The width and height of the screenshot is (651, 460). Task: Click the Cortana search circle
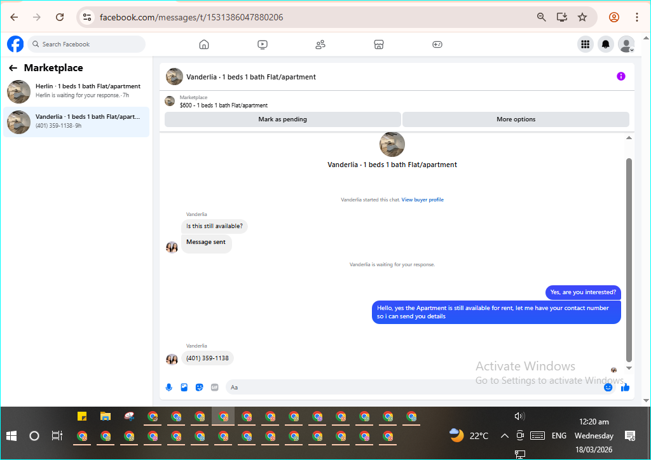click(34, 436)
